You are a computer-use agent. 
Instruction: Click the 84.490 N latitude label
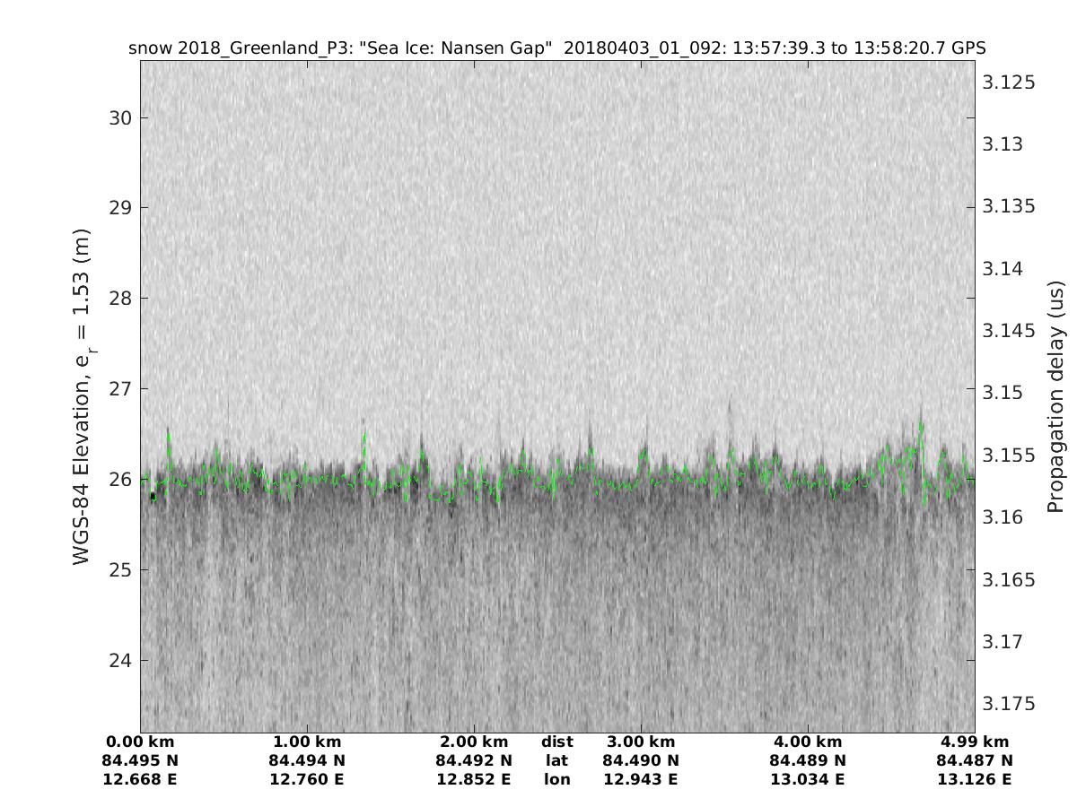[x=641, y=760]
